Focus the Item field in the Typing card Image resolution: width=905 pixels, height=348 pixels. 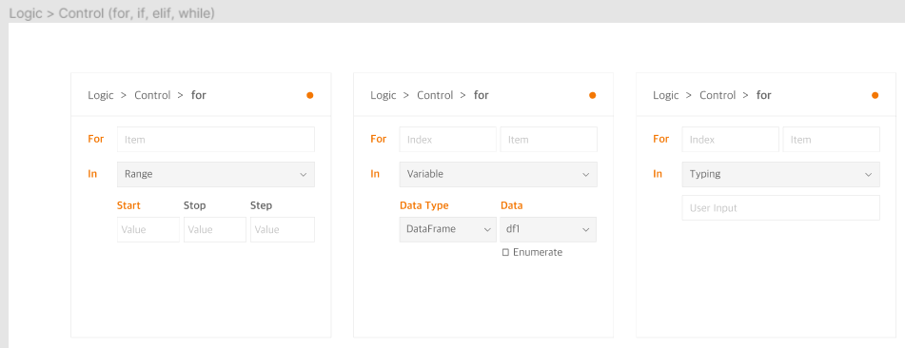click(x=832, y=140)
